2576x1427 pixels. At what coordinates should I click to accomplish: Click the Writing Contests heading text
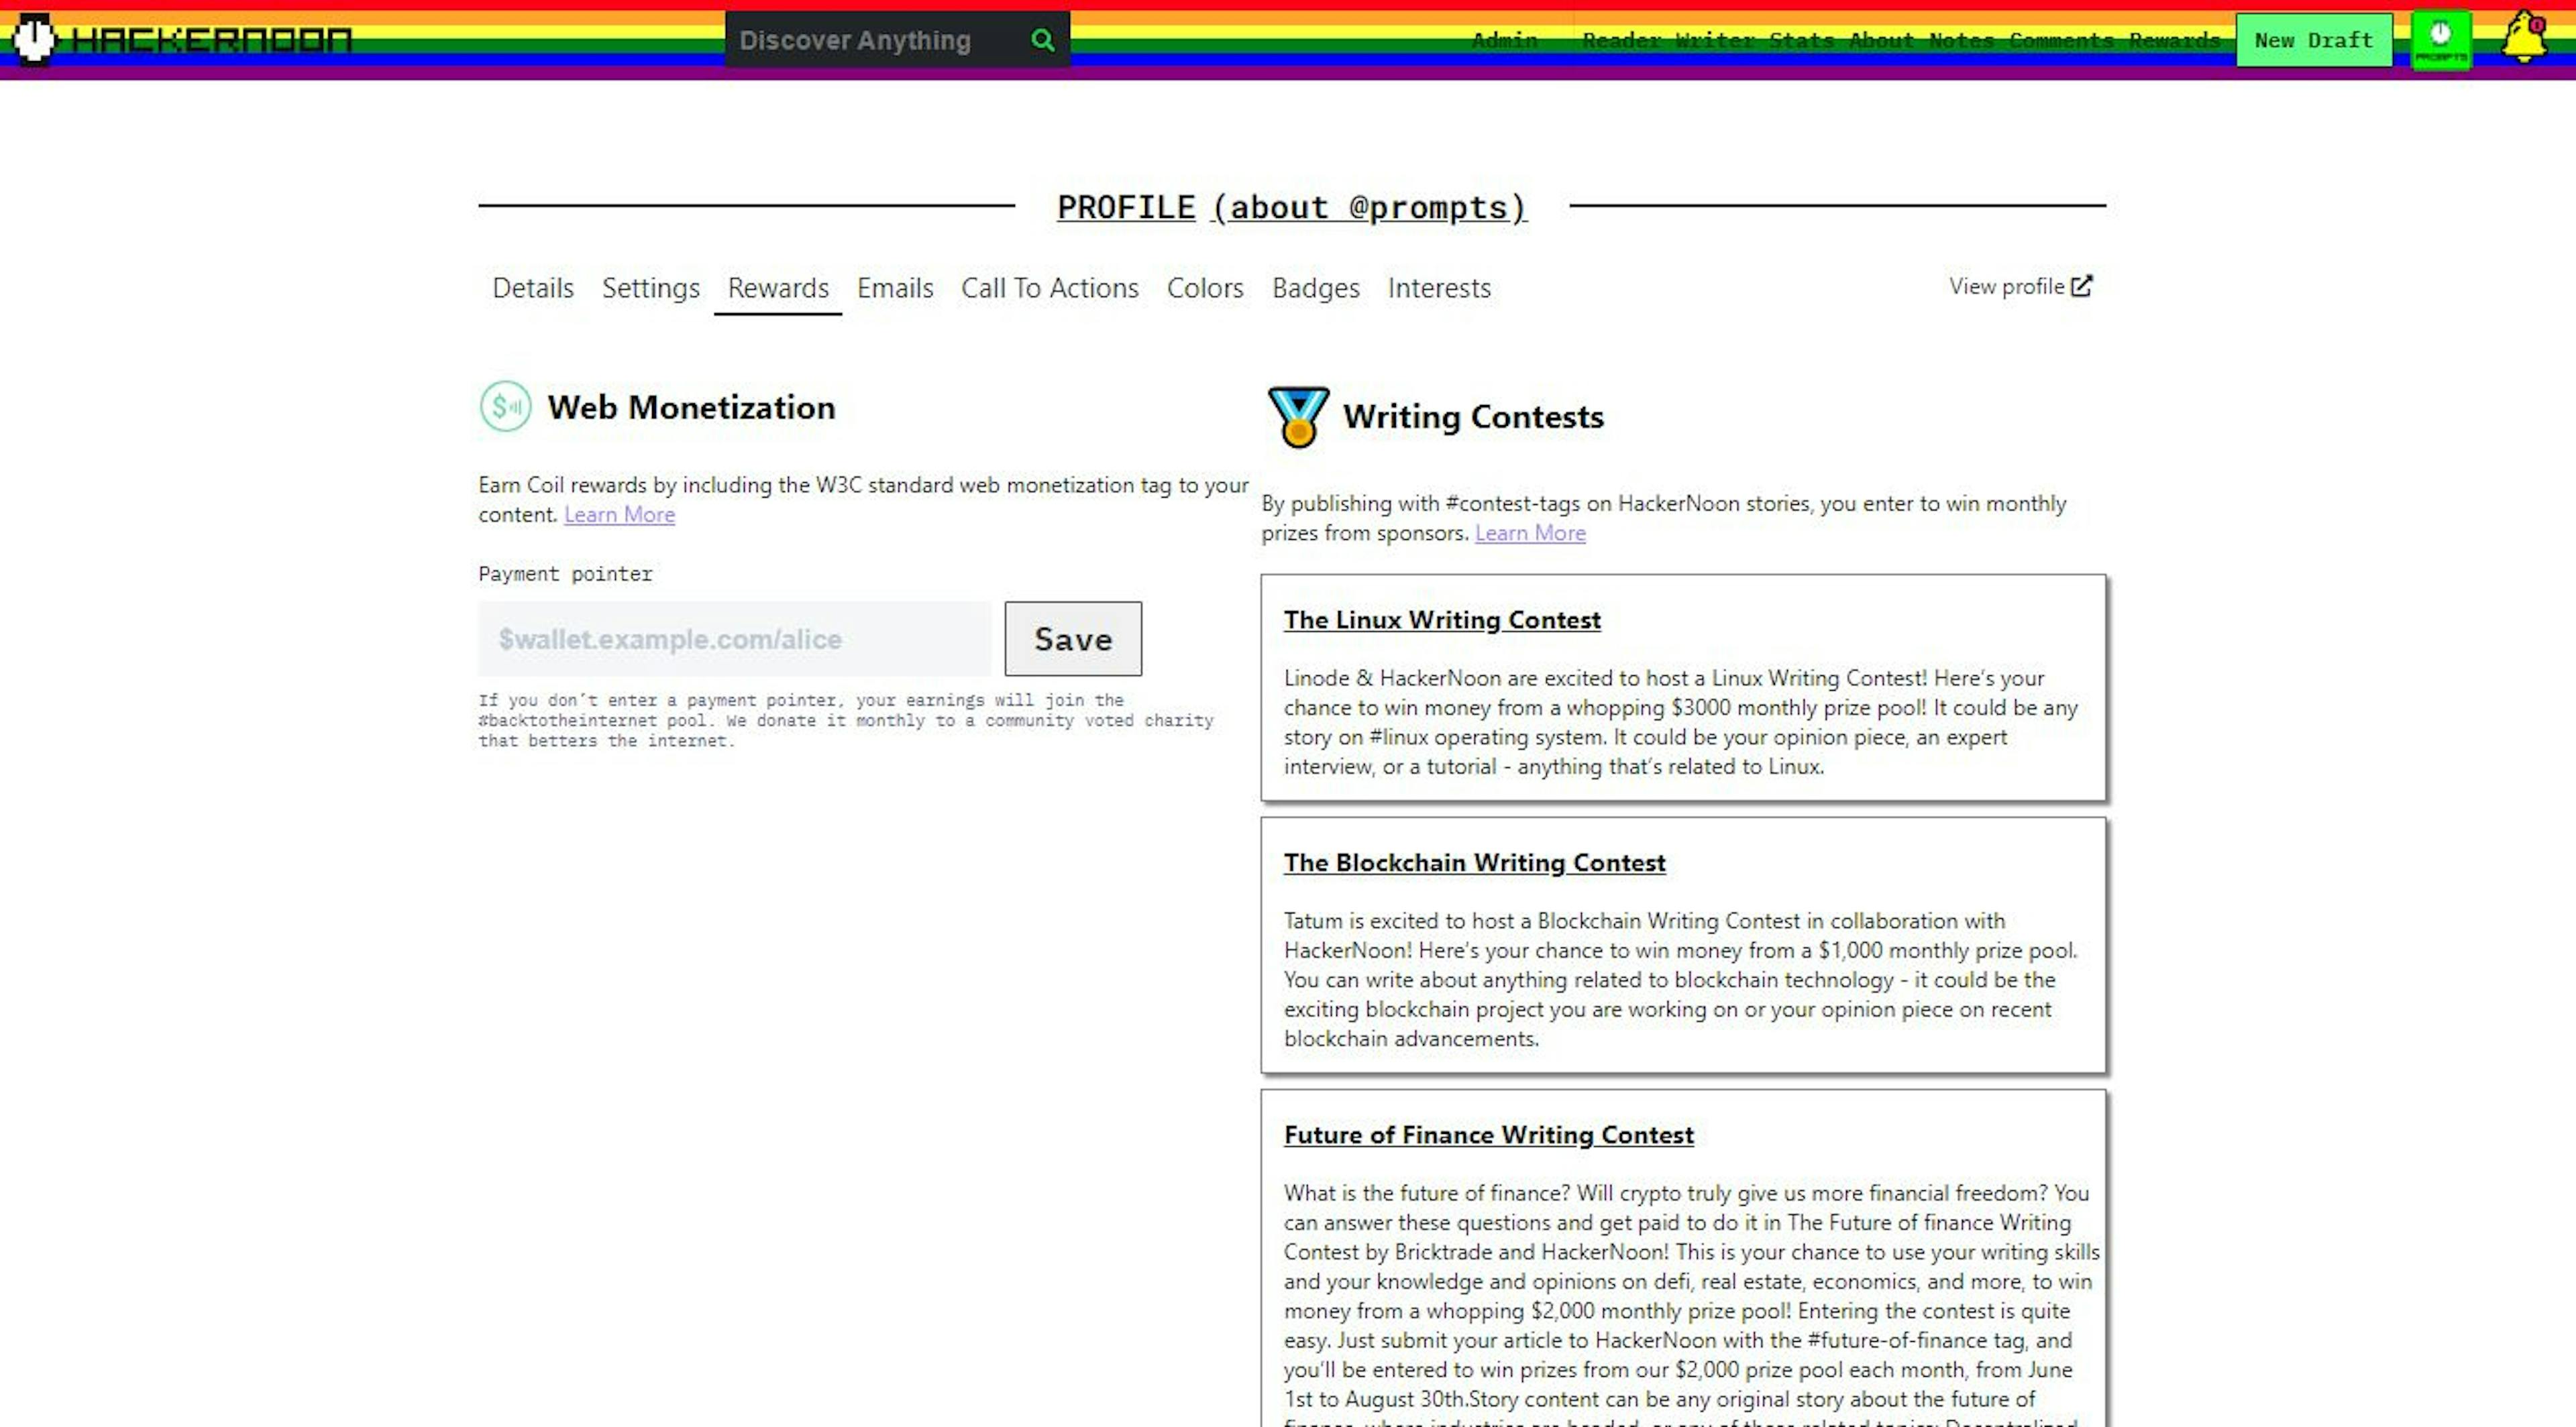(x=1473, y=416)
